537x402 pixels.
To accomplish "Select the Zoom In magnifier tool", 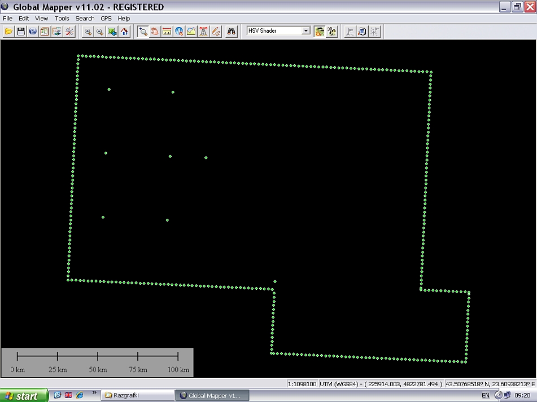I will tap(88, 32).
